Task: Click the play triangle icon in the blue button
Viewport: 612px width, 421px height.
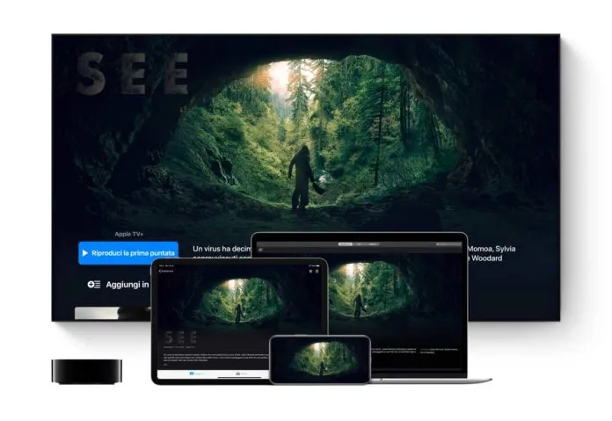Action: click(x=85, y=253)
